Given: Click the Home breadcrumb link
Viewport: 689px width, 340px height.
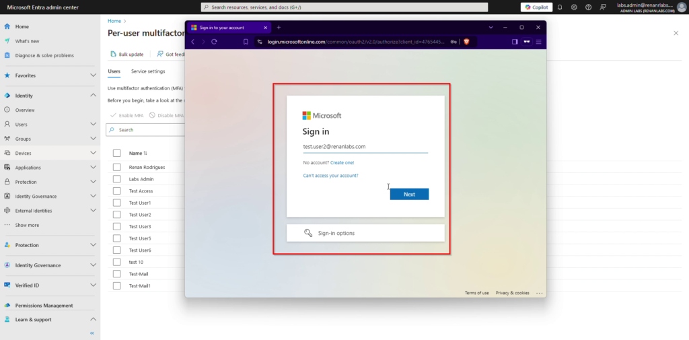Looking at the screenshot, I should point(114,21).
